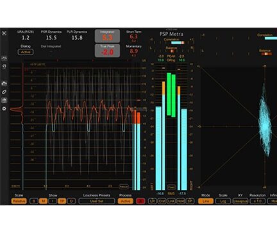Click the -23 target level sidebar icon
This screenshot has height=233, width=277.
[x=4, y=67]
